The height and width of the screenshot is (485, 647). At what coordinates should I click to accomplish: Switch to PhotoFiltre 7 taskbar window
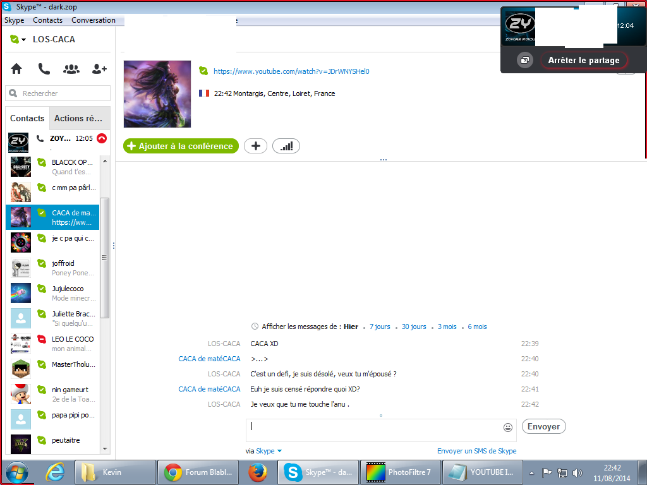click(399, 472)
